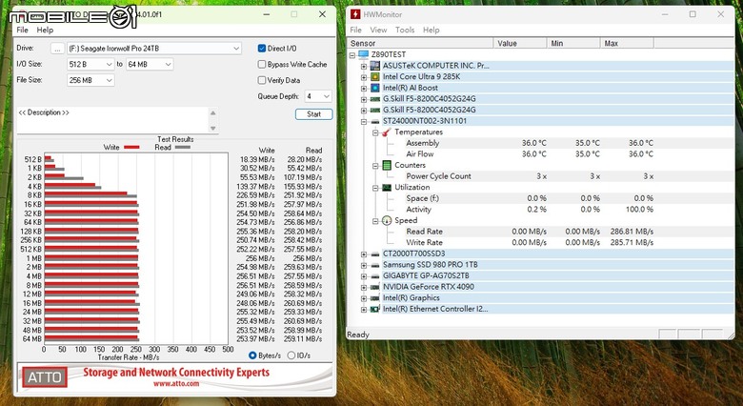Click the description scrollbar down arrow
Viewport: 743px width, 406px height.
pos(212,128)
